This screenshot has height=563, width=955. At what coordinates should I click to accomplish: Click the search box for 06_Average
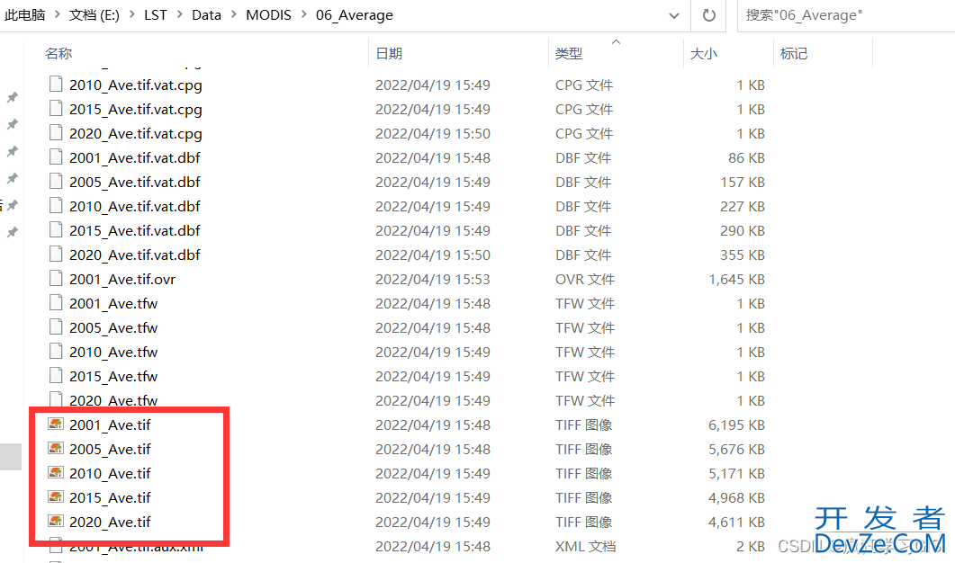(x=846, y=15)
